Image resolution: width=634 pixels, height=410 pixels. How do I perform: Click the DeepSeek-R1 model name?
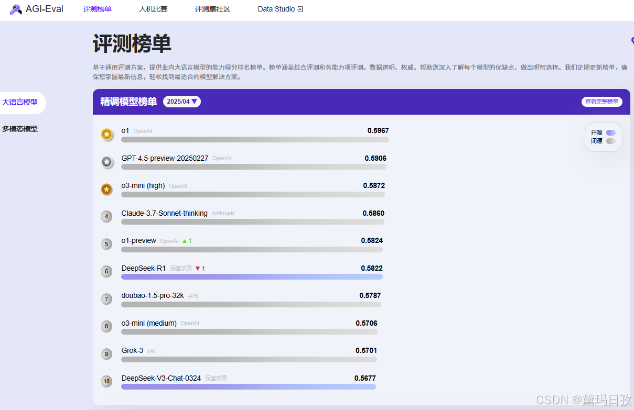pyautogui.click(x=143, y=268)
